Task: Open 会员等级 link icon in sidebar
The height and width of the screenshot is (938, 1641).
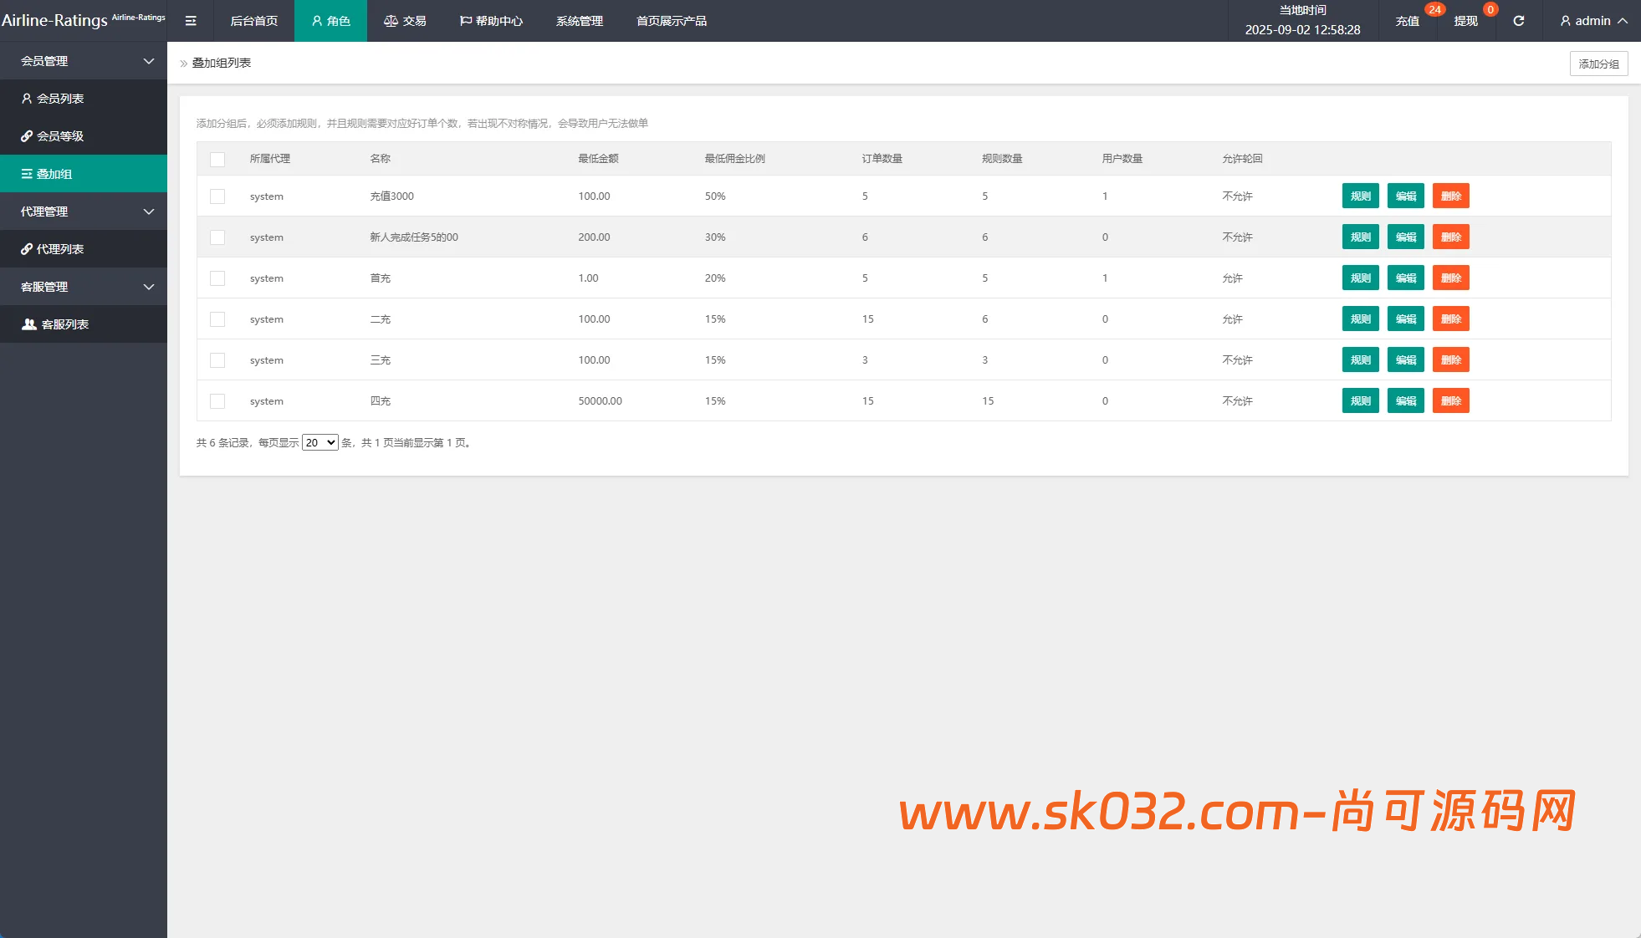Action: click(x=27, y=136)
